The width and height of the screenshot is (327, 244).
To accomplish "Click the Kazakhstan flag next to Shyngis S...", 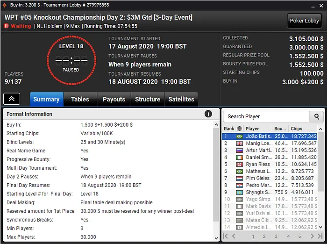I will (239, 193).
